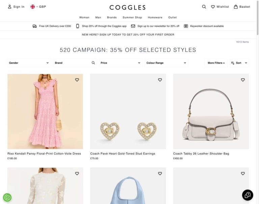Open Coach Tabby 26 Leather Shoulder Bag link
The image size is (259, 204).
pyautogui.click(x=201, y=154)
